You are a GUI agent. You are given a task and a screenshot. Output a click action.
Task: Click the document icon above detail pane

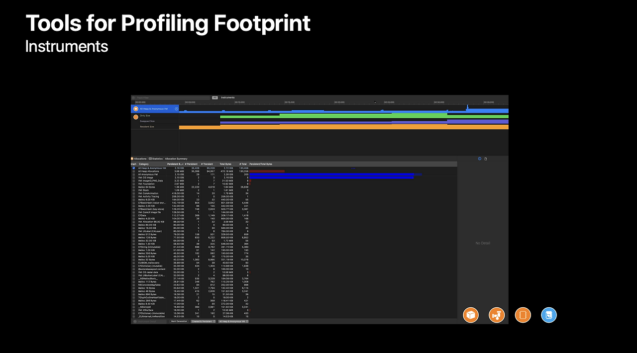pyautogui.click(x=486, y=159)
